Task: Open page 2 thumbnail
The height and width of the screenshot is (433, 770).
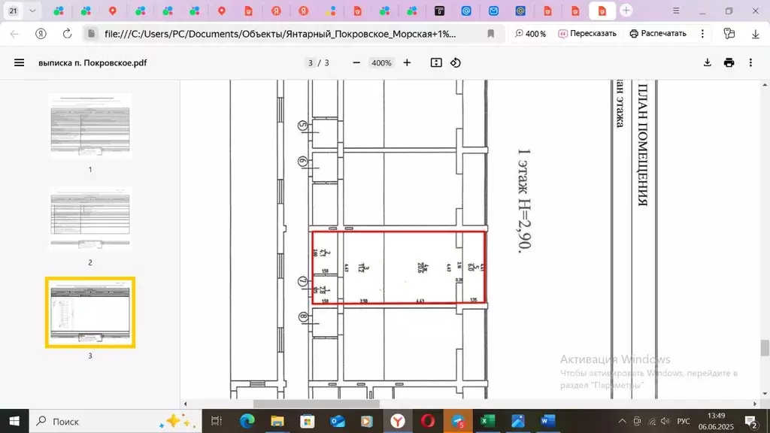Action: (90, 219)
